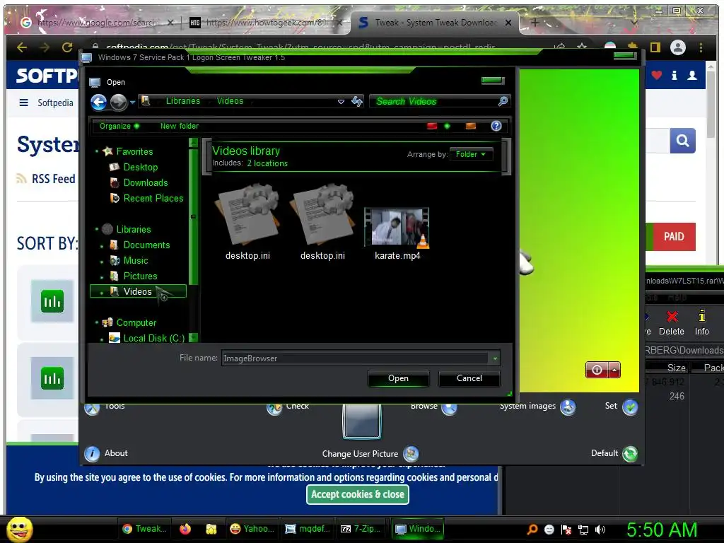Click Info in the 7-Zip window

pyautogui.click(x=702, y=322)
